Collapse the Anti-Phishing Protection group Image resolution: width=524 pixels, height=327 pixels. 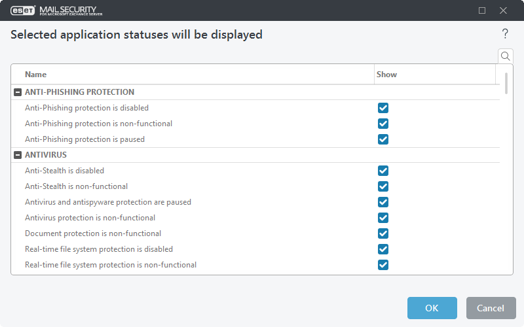coord(18,92)
